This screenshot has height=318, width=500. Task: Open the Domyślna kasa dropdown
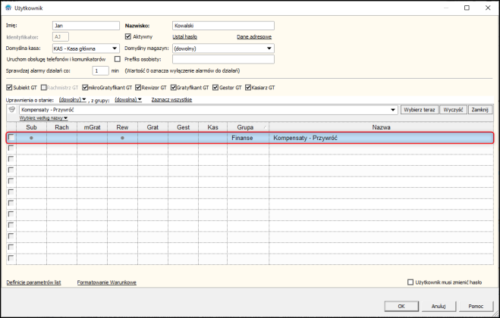coord(115,48)
